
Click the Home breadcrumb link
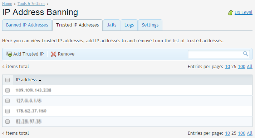click(x=7, y=4)
